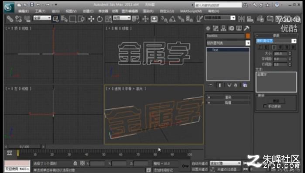Click the orange object color swatch
305x173 pixels.
tap(248, 36)
